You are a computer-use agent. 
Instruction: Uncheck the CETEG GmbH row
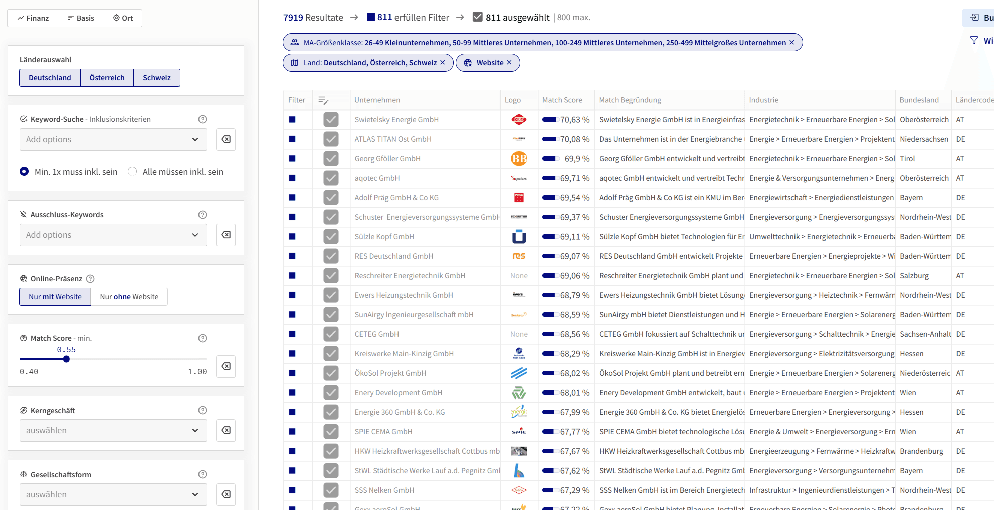pyautogui.click(x=331, y=334)
